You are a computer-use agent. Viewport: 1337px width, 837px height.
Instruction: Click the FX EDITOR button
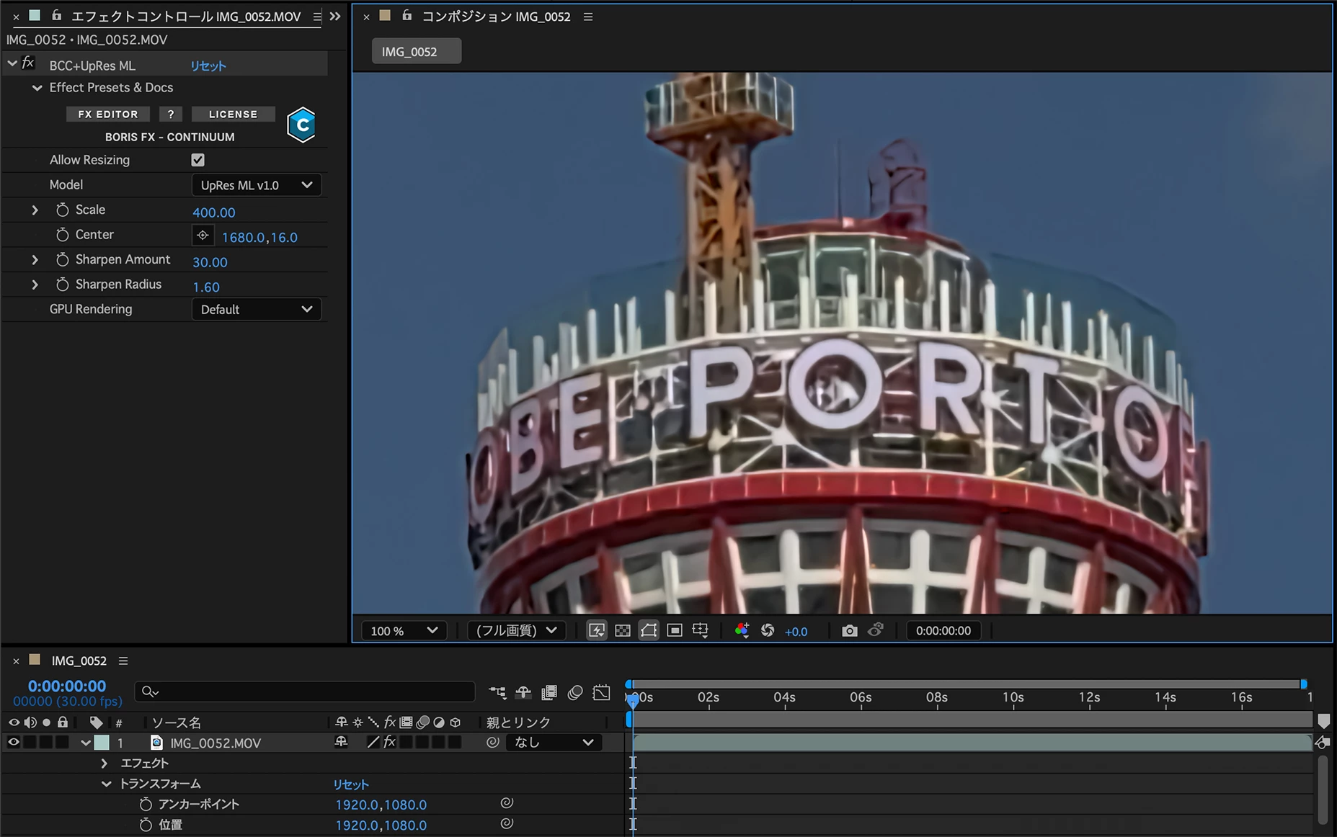[108, 114]
